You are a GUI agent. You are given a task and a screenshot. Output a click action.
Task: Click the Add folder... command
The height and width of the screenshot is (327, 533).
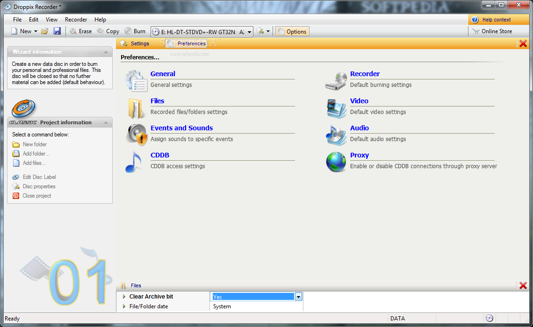(31, 154)
